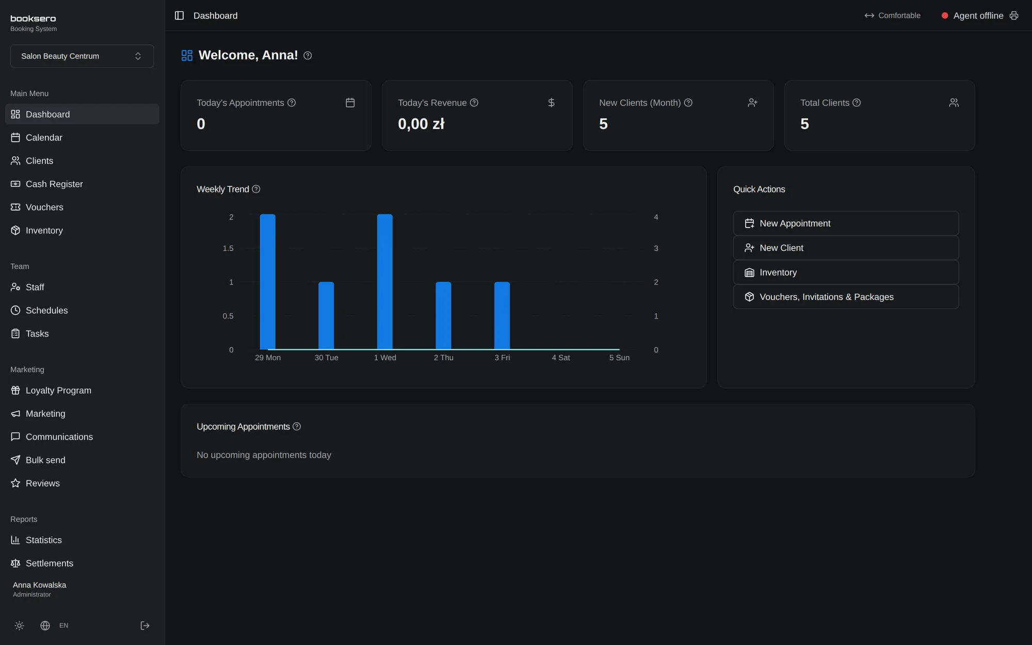This screenshot has height=645, width=1032.
Task: Open Communications in sidebar
Action: tap(82, 437)
